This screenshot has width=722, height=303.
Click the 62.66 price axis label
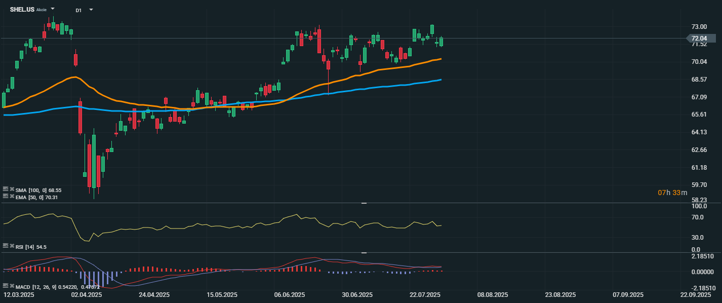699,150
